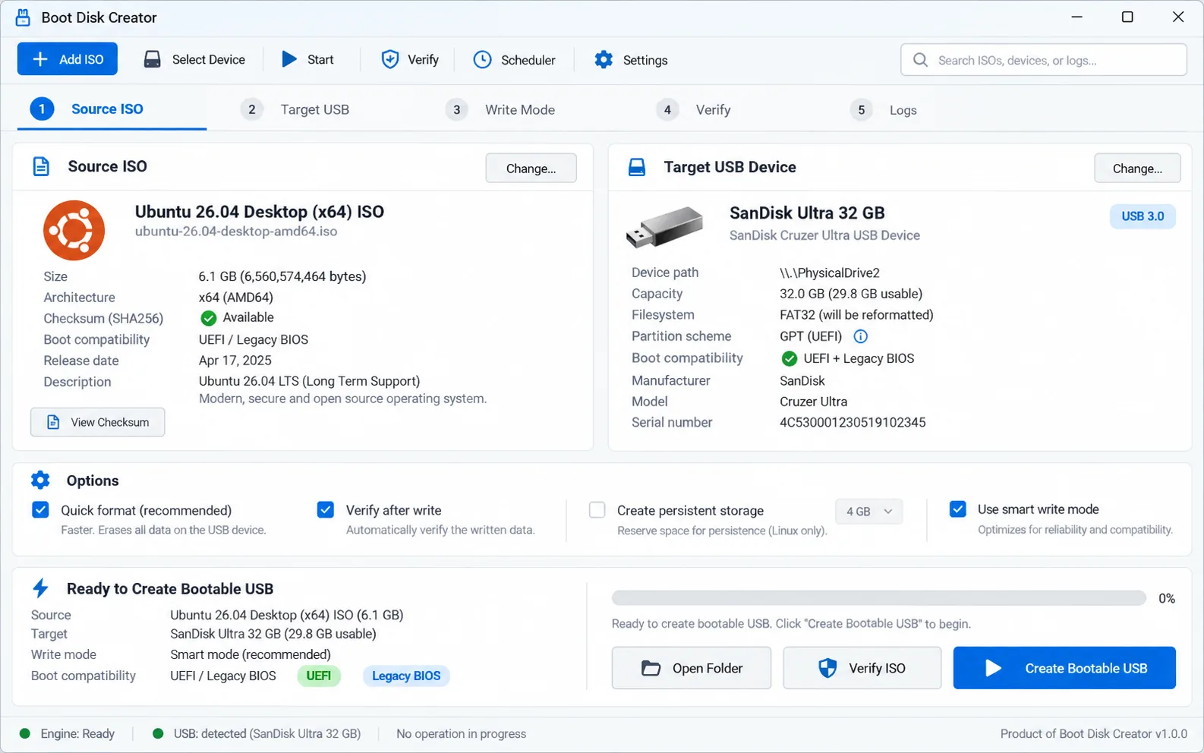1204x753 pixels.
Task: Open the Scheduler from the toolbar
Action: tap(515, 59)
